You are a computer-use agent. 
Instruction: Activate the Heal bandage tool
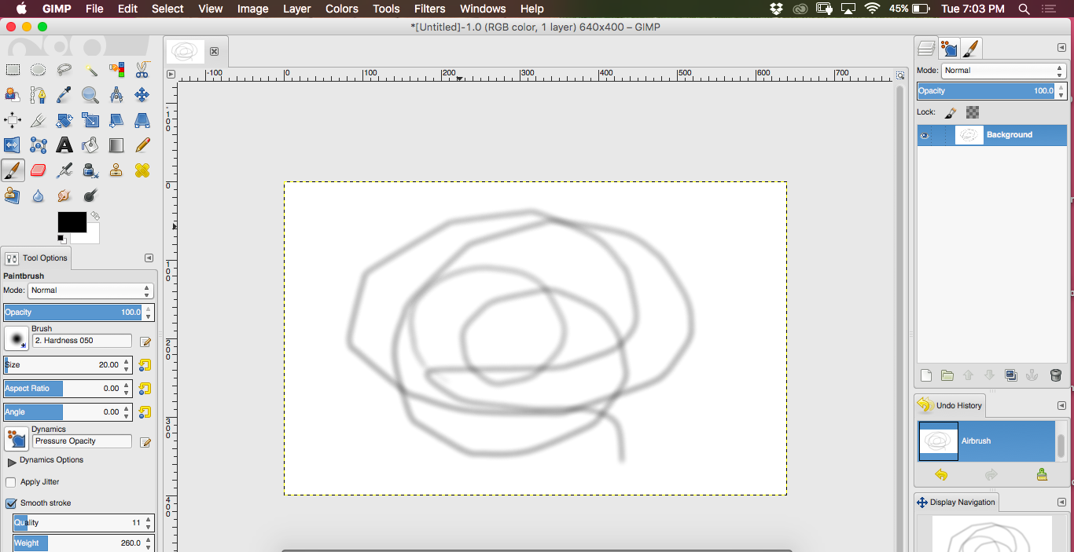[142, 170]
